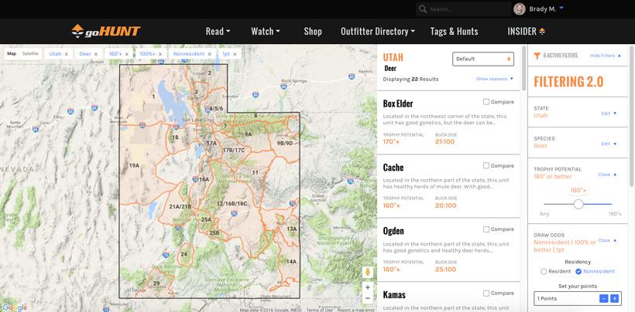Go to Tags & Hunts
The height and width of the screenshot is (312, 635).
[454, 32]
